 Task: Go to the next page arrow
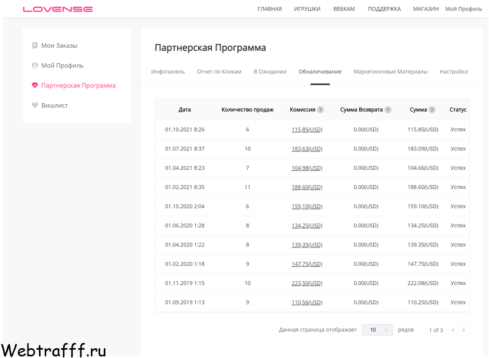tap(464, 330)
